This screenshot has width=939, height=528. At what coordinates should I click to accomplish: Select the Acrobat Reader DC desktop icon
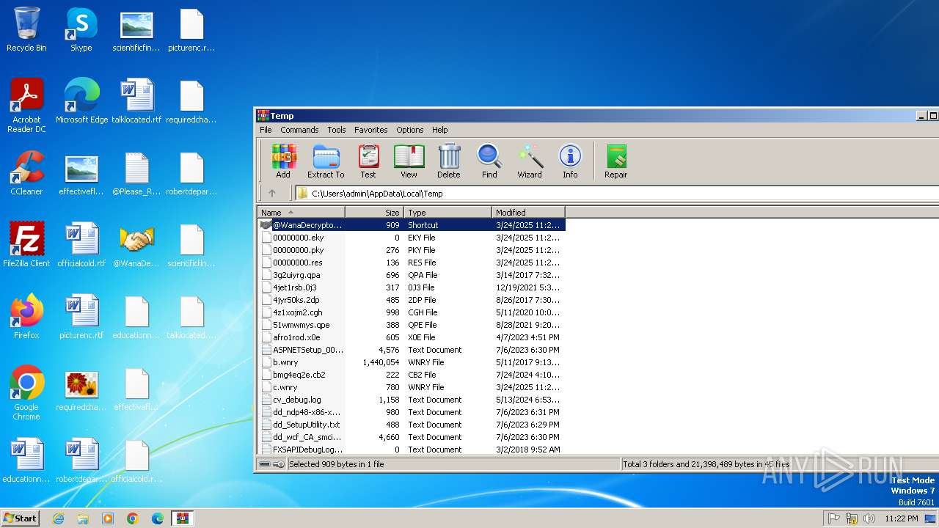click(26, 106)
